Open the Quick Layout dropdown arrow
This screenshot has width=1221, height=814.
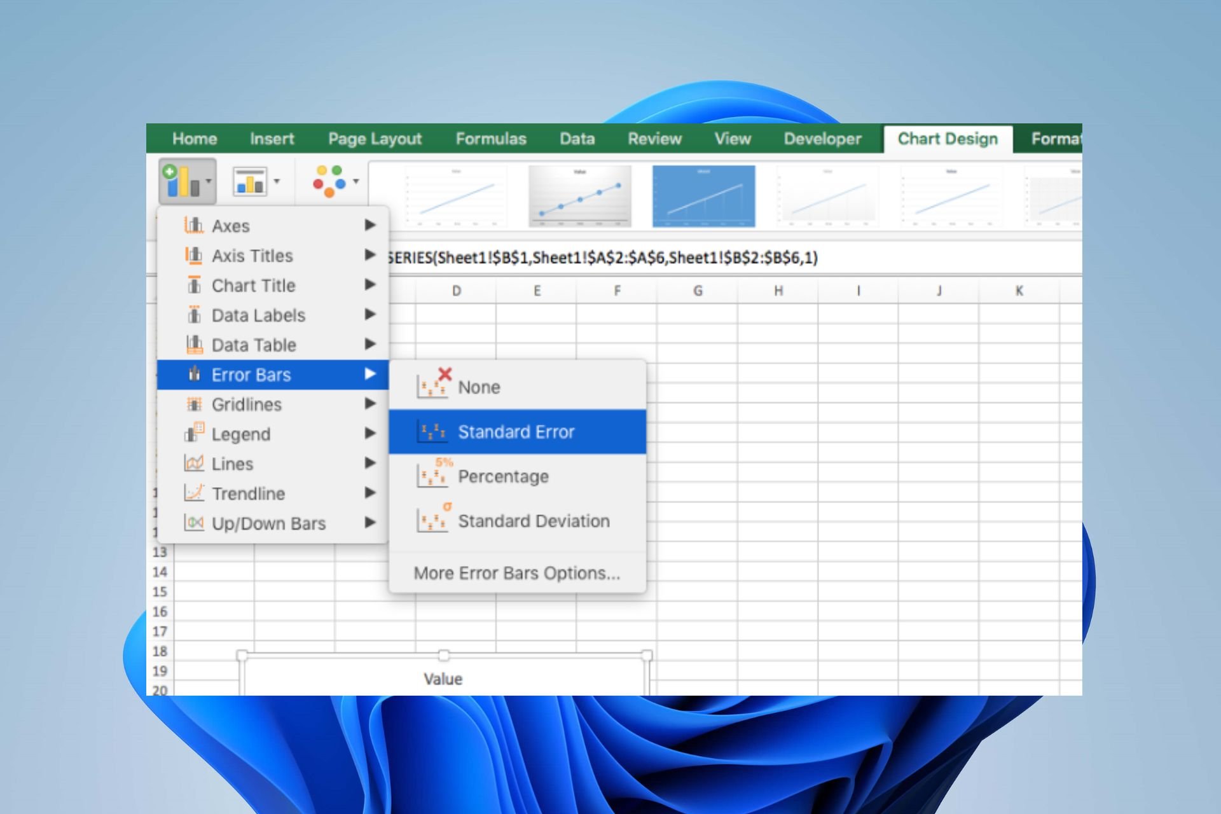click(277, 182)
